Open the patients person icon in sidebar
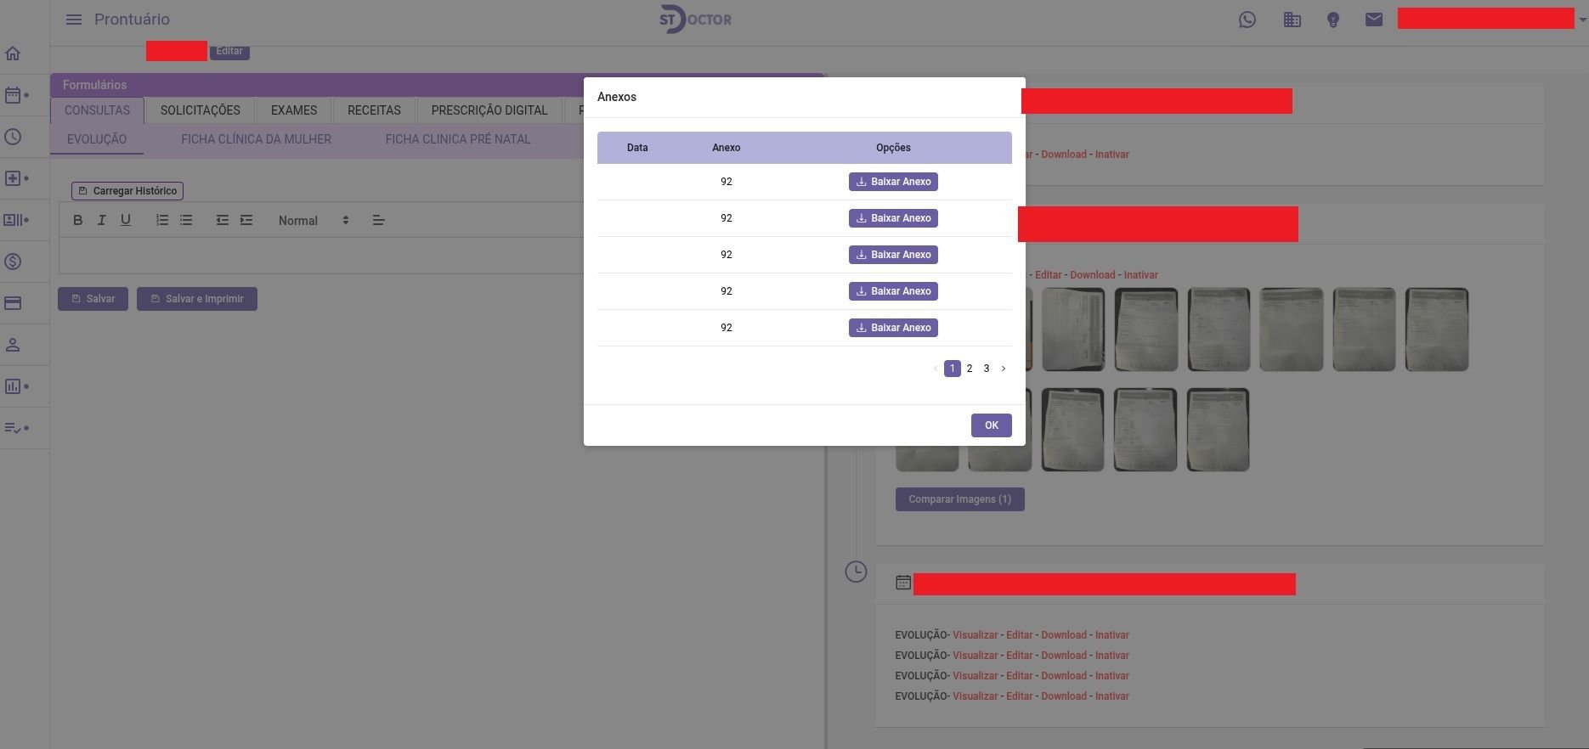The height and width of the screenshot is (749, 1589). tap(13, 345)
